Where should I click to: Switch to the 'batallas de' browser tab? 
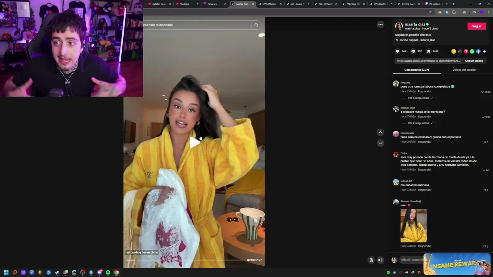[x=159, y=4]
